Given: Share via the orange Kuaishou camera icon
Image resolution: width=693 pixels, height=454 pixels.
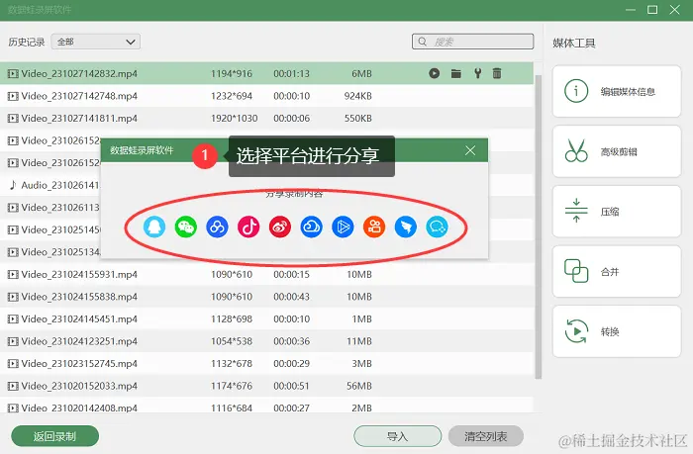Looking at the screenshot, I should 374,227.
